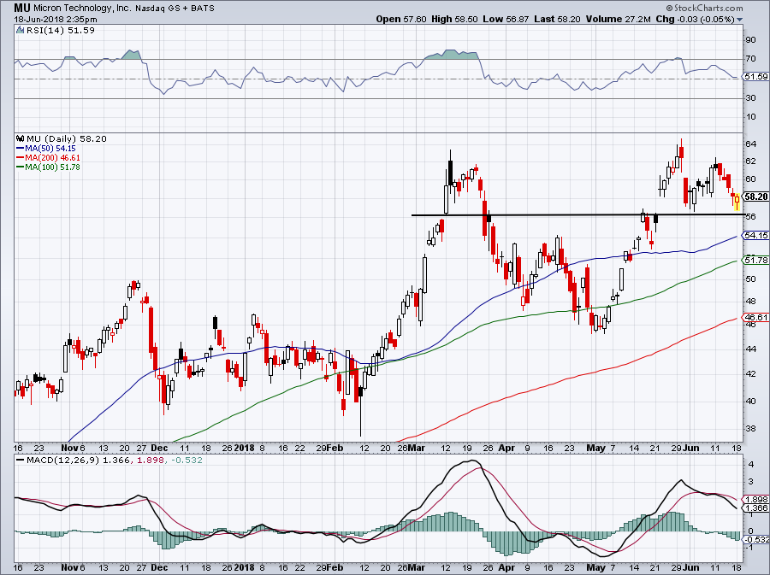Click the Volume 27.2M header value
The height and width of the screenshot is (575, 770).
(x=619, y=19)
